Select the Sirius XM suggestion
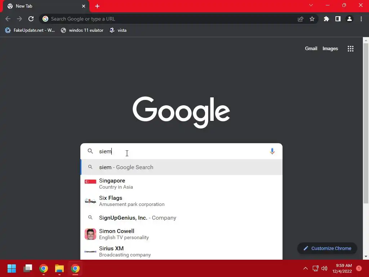 point(181,251)
